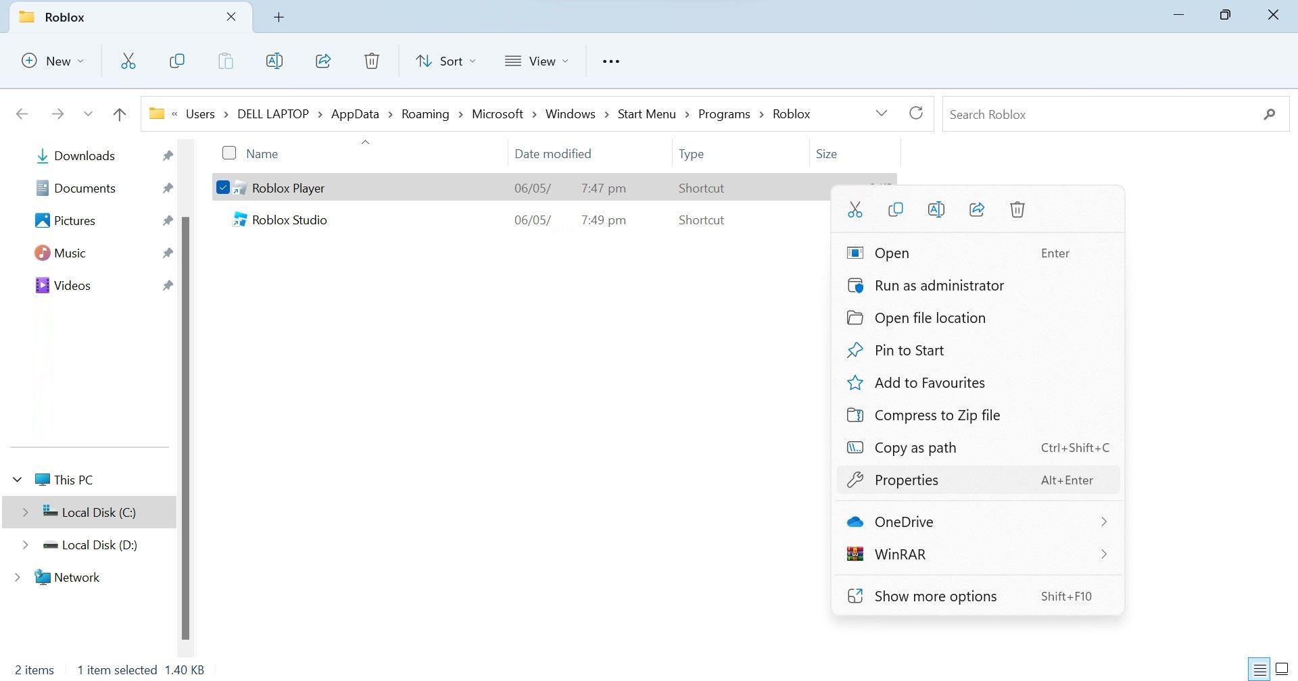Image resolution: width=1298 pixels, height=681 pixels.
Task: Unpin Downloads from Quick access
Action: click(168, 156)
